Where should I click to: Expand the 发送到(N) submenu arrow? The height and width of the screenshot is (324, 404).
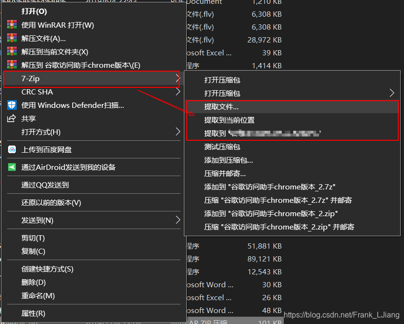(178, 220)
